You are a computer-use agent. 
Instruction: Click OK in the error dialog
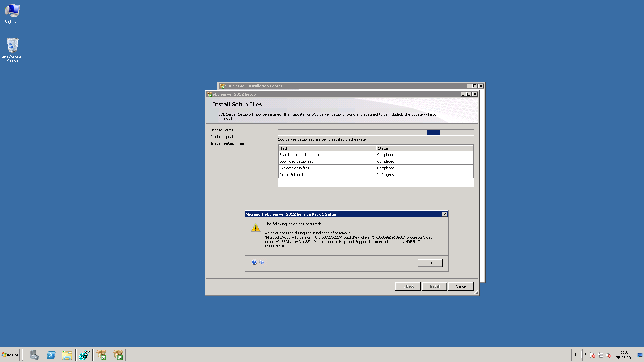coord(430,263)
